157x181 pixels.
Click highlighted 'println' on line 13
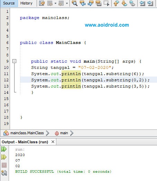tap(71, 86)
